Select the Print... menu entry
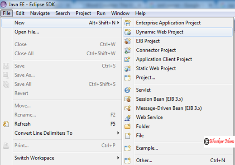 point(62,146)
